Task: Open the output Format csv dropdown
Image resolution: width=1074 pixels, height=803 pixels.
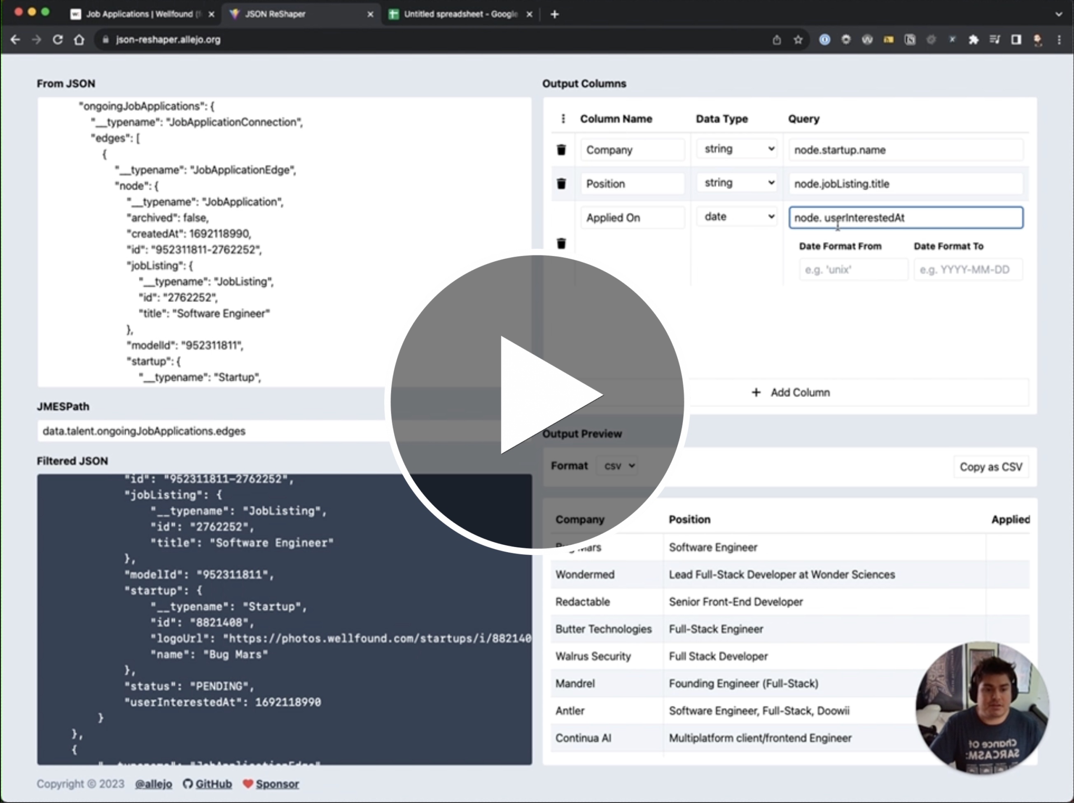Action: tap(618, 466)
